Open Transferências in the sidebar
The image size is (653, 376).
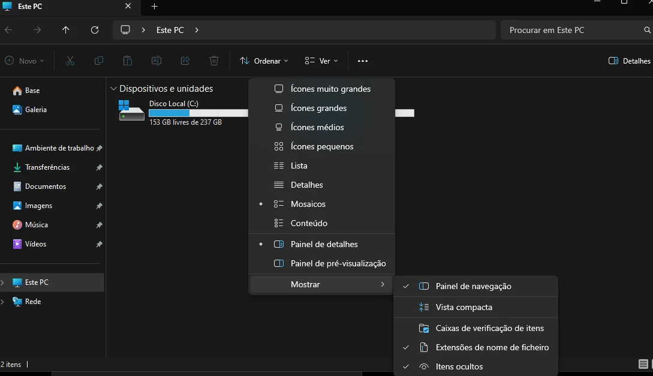click(x=41, y=167)
